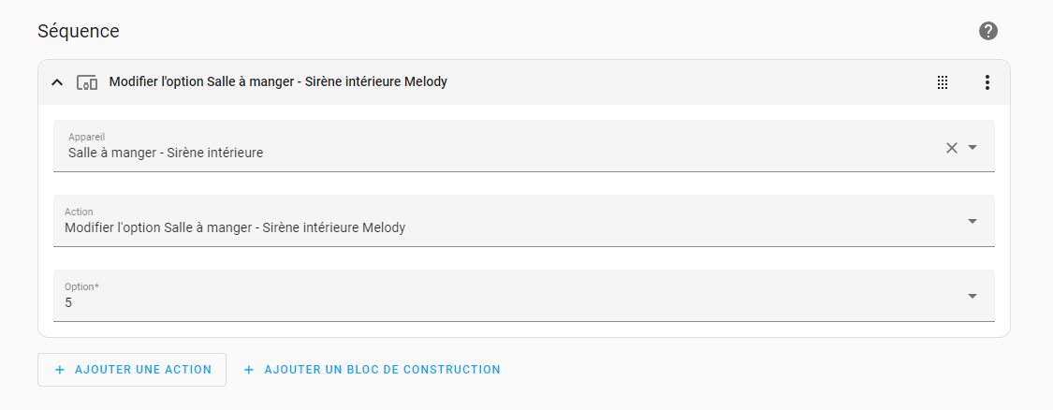The width and height of the screenshot is (1053, 410).
Task: Click the Séquence section heading
Action: point(79,31)
